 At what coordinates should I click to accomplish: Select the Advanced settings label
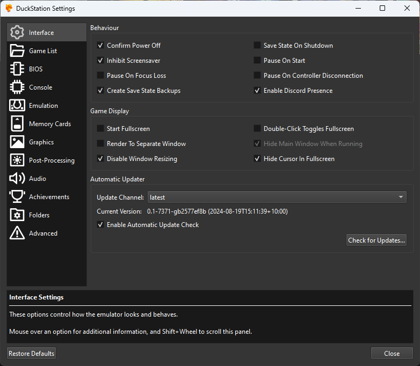point(43,233)
